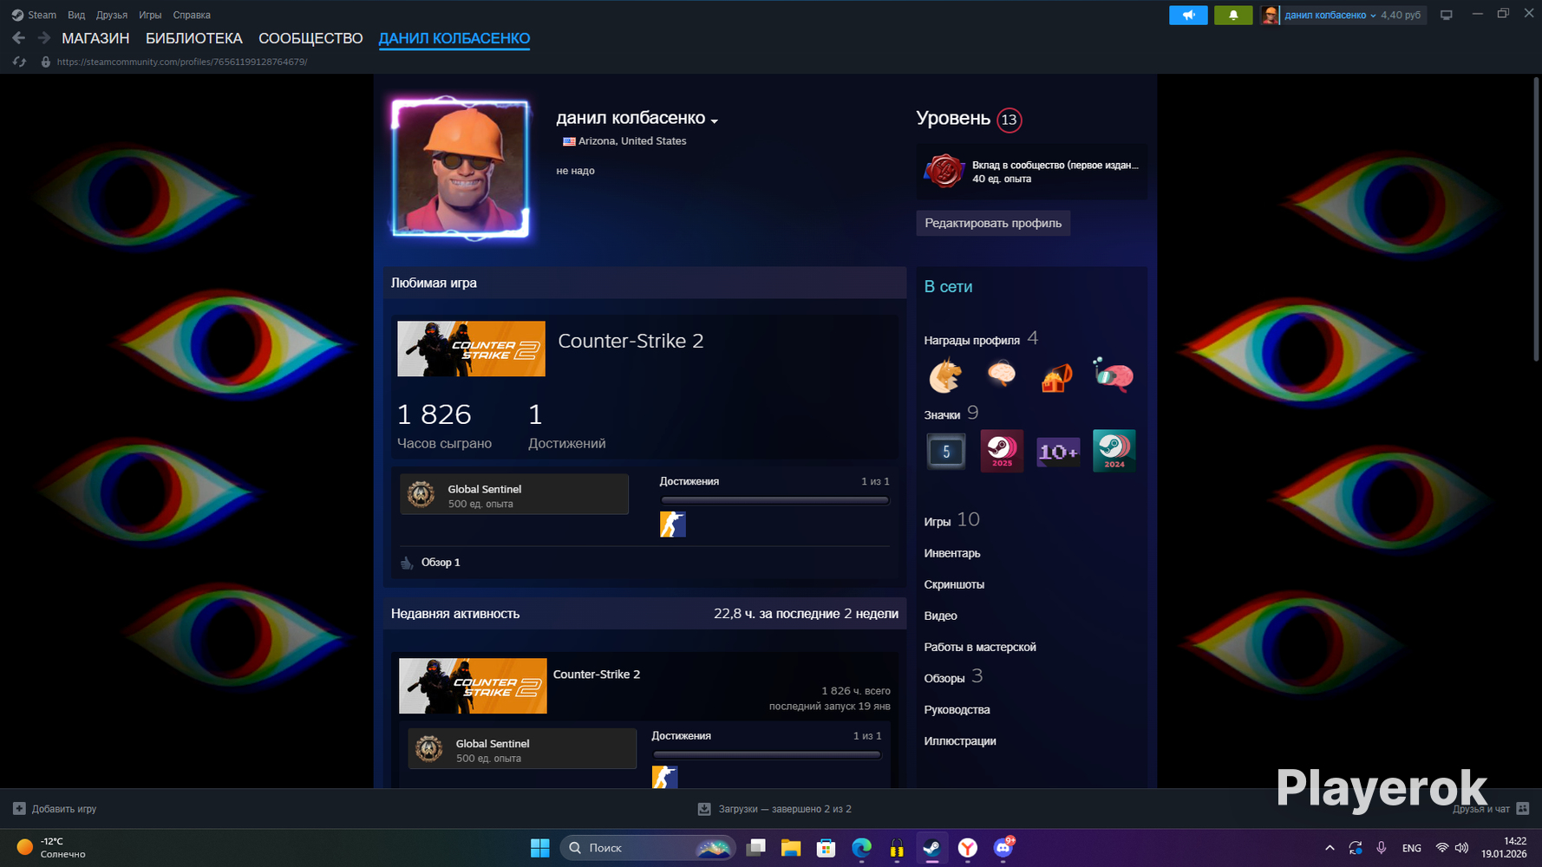Image resolution: width=1542 pixels, height=867 pixels.
Task: Open the Видео link
Action: pyautogui.click(x=940, y=616)
